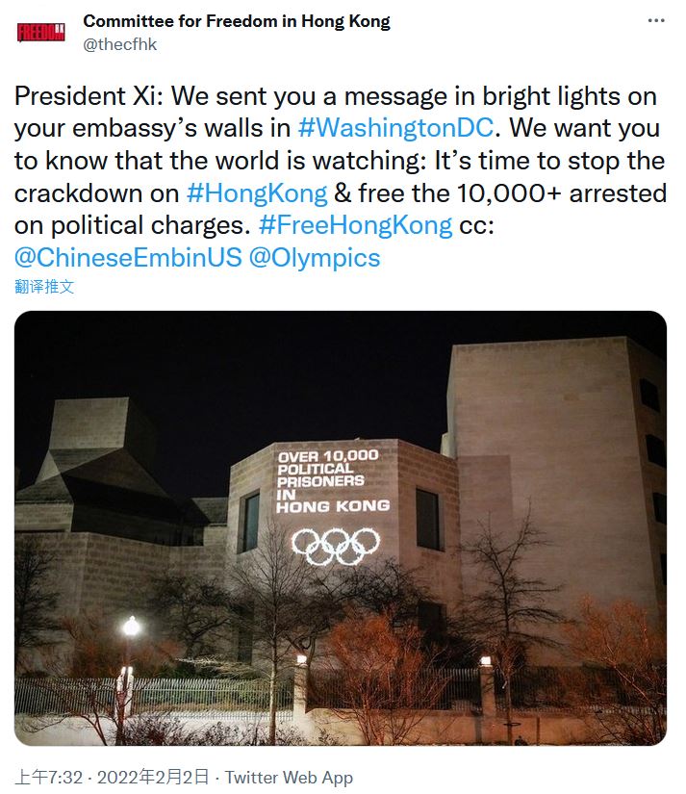The image size is (686, 794).
Task: Click the Twitter Web App source label
Action: coord(289,778)
